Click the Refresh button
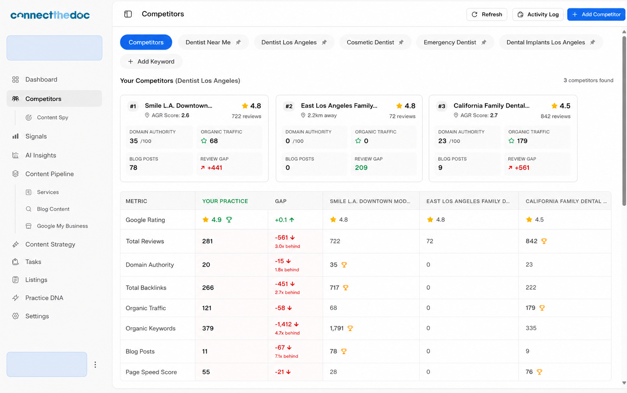The width and height of the screenshot is (627, 393). (487, 14)
